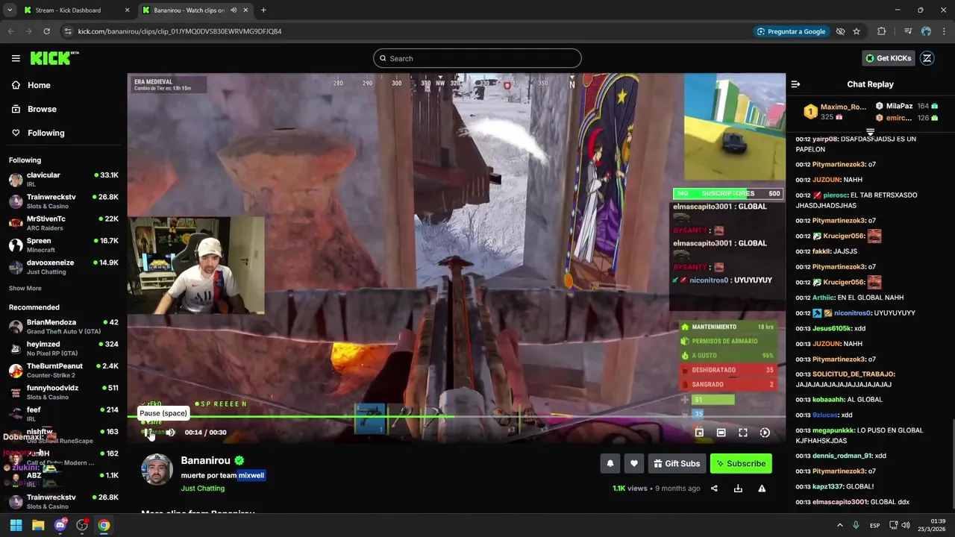The width and height of the screenshot is (955, 537).
Task: Toggle mini player mode icon in player controls
Action: pyautogui.click(x=699, y=433)
